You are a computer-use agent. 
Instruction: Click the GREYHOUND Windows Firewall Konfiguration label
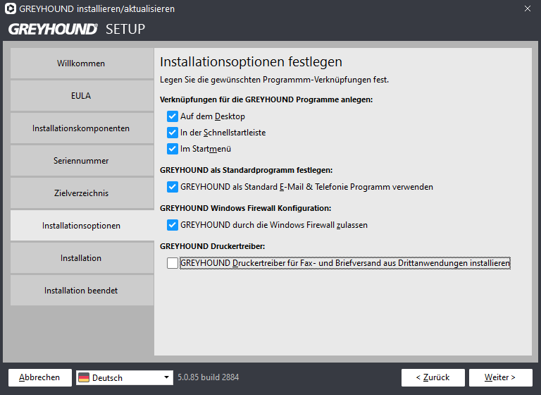pos(245,208)
